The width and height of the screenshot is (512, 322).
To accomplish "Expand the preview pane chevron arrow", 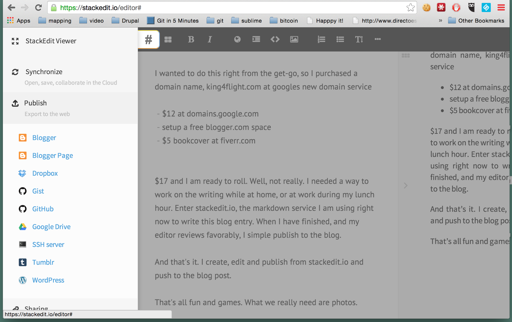I will tap(405, 185).
